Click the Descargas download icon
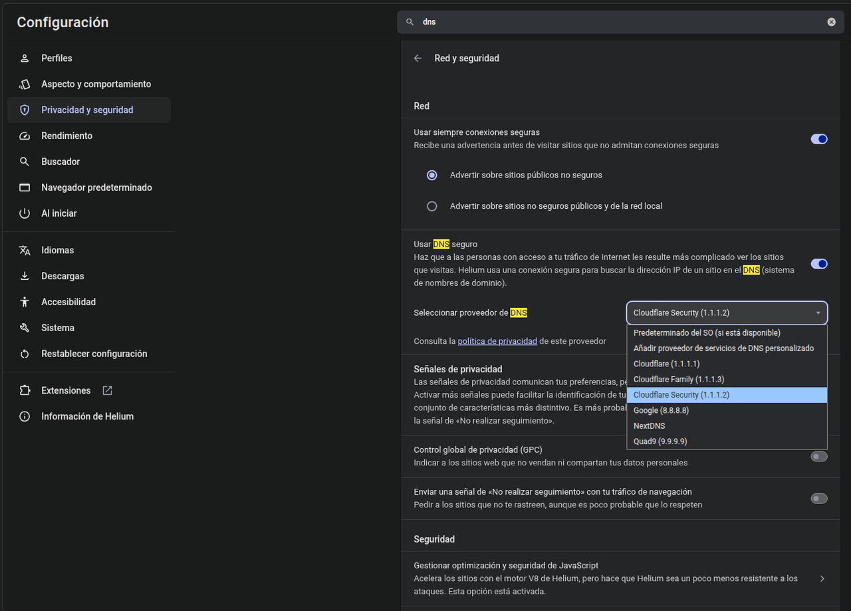 (x=25, y=277)
